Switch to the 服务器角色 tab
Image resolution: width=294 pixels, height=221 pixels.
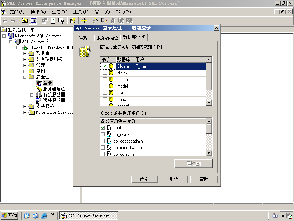tap(107, 38)
